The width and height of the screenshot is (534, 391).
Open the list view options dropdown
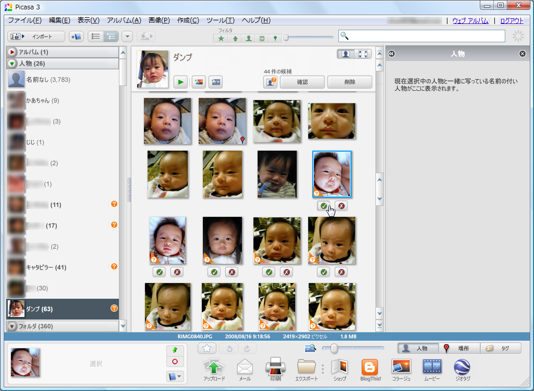tap(126, 36)
